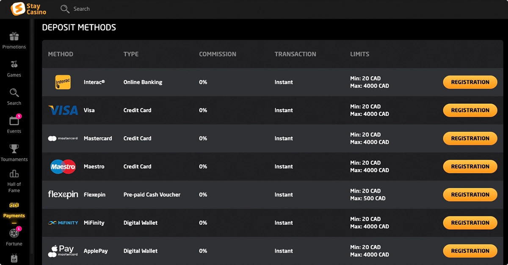Click Digital Wallet type in MiFinity row
The height and width of the screenshot is (265, 508).
point(140,223)
